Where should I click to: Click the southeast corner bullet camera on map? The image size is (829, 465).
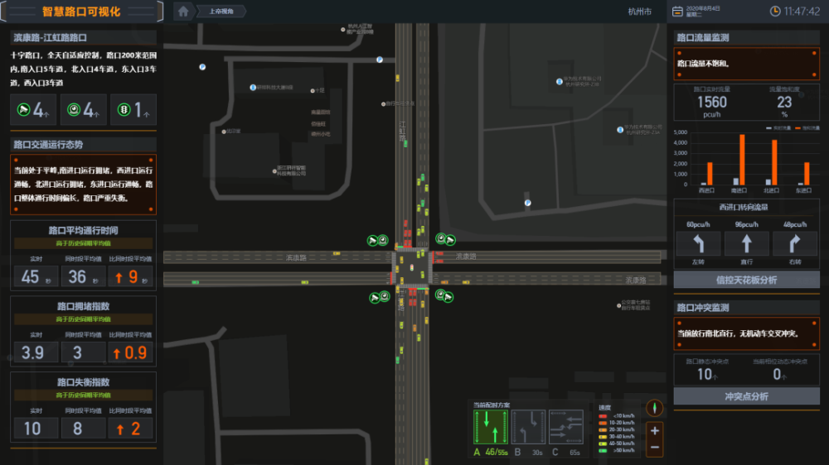coord(448,297)
